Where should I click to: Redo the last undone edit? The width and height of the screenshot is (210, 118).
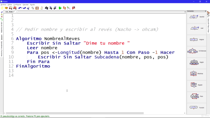(24, 8)
